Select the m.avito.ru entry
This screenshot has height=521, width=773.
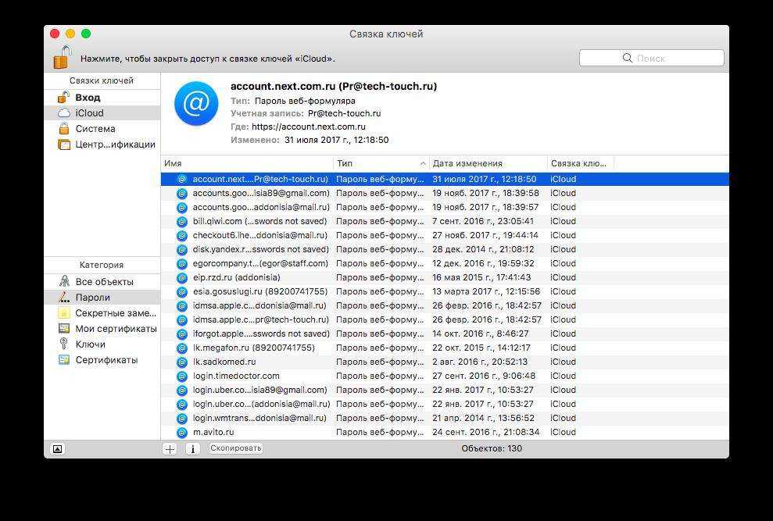tap(445, 432)
